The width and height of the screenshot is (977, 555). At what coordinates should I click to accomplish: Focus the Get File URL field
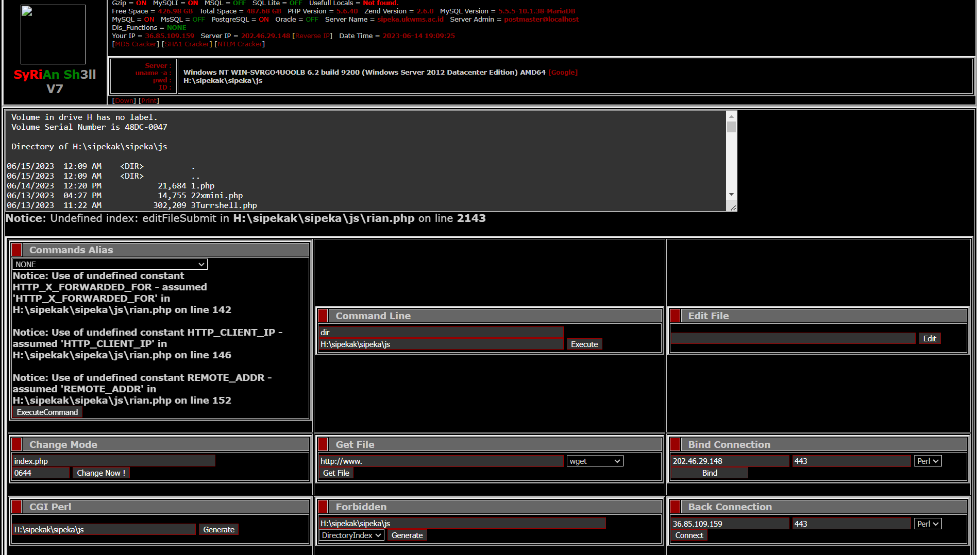tap(441, 461)
